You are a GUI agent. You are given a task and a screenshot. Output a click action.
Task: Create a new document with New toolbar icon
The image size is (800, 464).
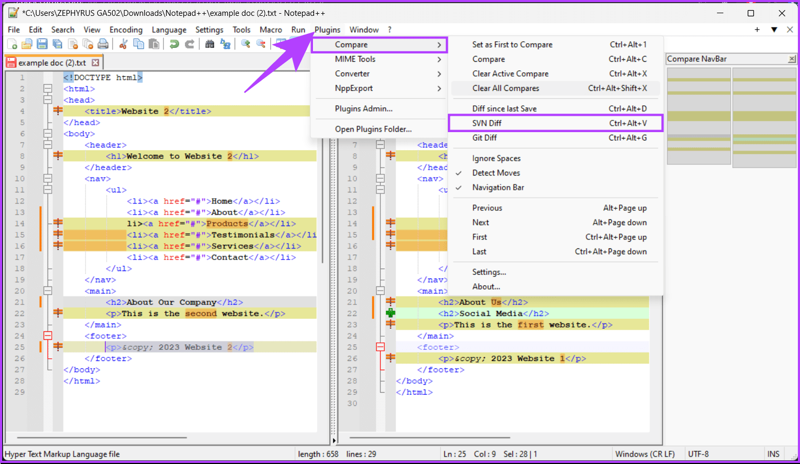click(x=11, y=44)
